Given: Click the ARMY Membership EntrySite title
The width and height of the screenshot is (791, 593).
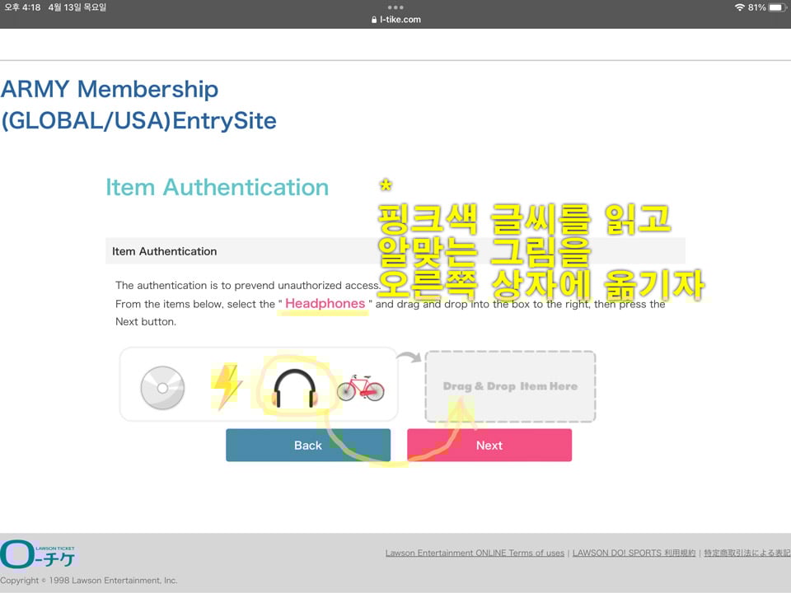Looking at the screenshot, I should (x=138, y=105).
